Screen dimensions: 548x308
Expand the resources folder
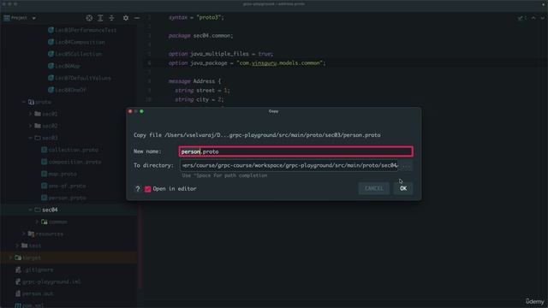pyautogui.click(x=23, y=234)
